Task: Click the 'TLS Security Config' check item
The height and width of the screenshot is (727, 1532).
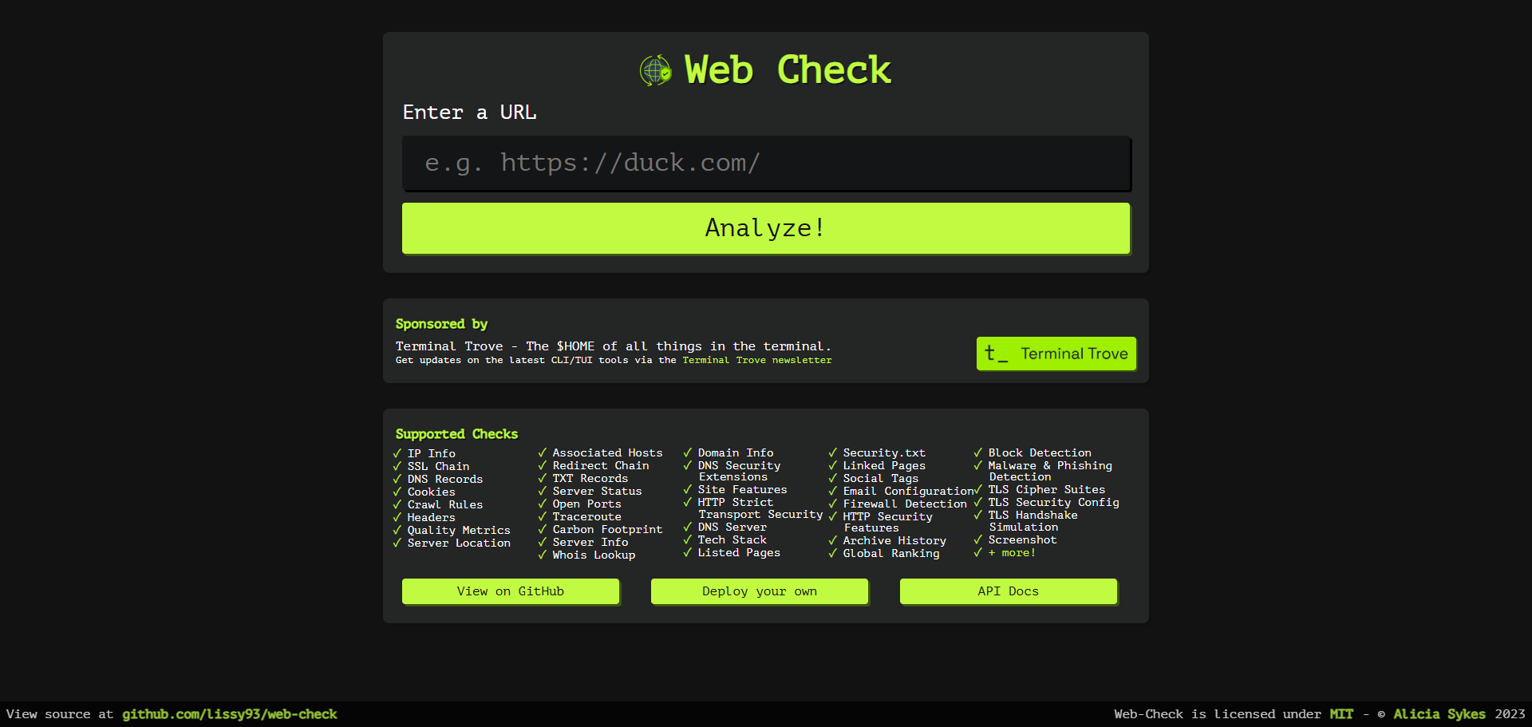Action: click(1053, 502)
